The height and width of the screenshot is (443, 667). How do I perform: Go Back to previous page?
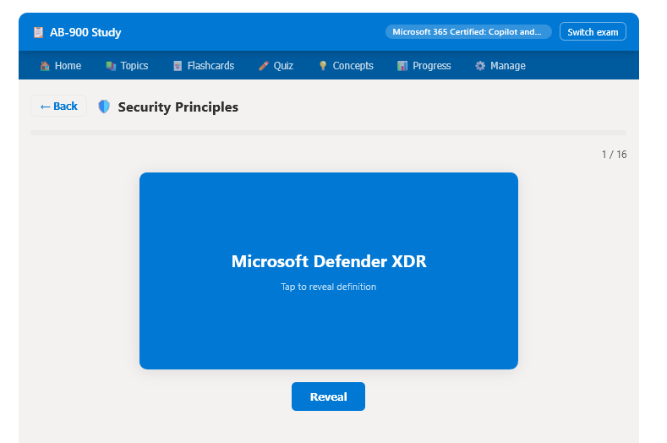58,106
